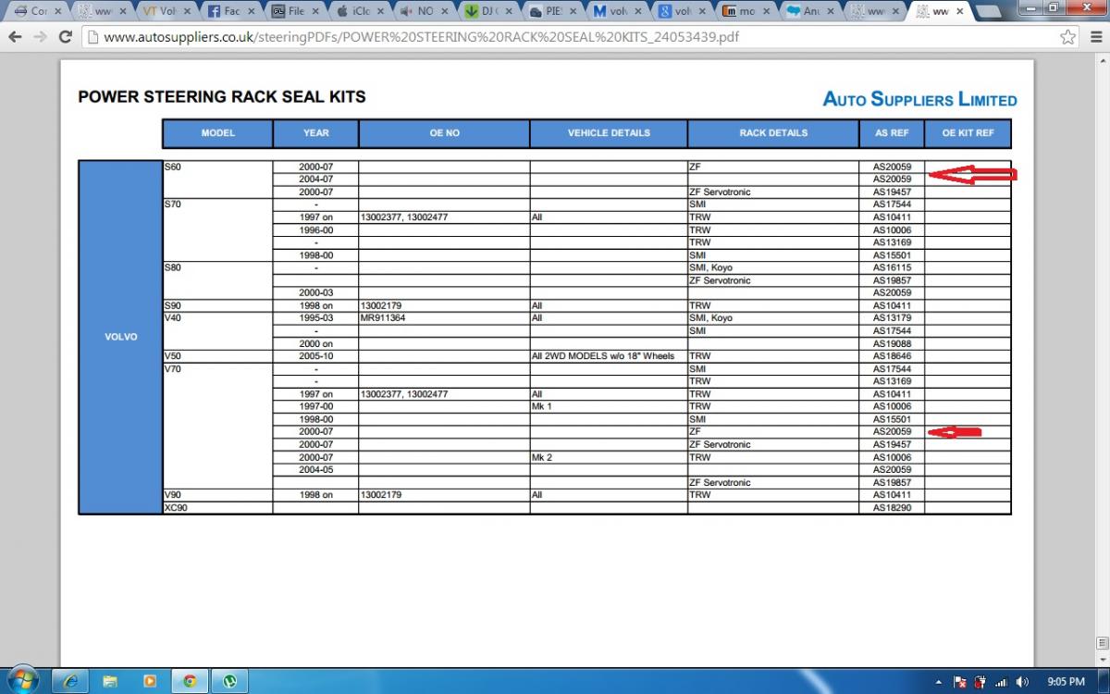The image size is (1110, 694).
Task: Open the Chrome menu
Action: (1094, 38)
